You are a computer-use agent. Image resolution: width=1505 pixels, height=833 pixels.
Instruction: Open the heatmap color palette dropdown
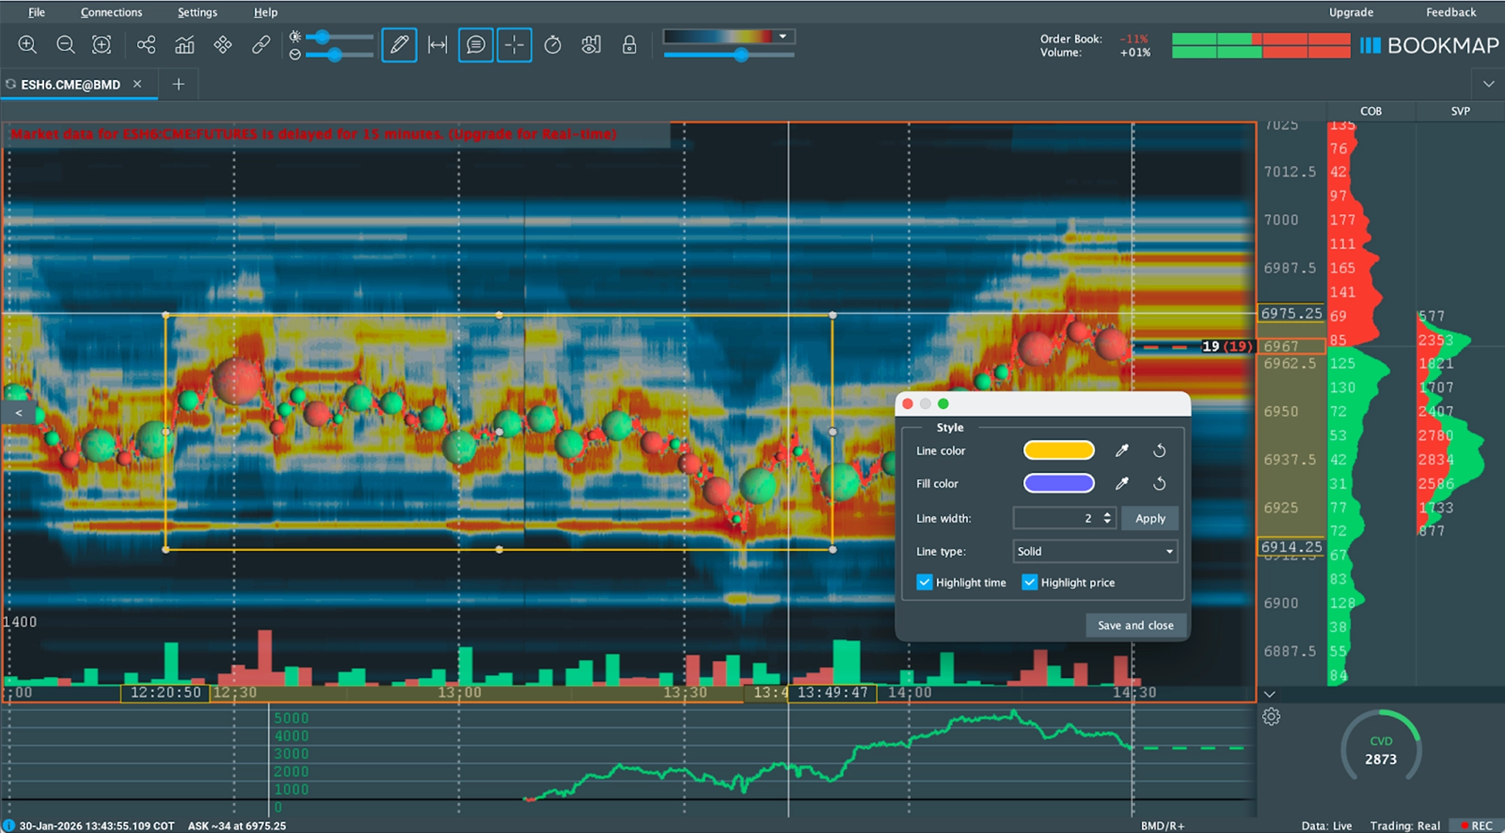pyautogui.click(x=782, y=35)
